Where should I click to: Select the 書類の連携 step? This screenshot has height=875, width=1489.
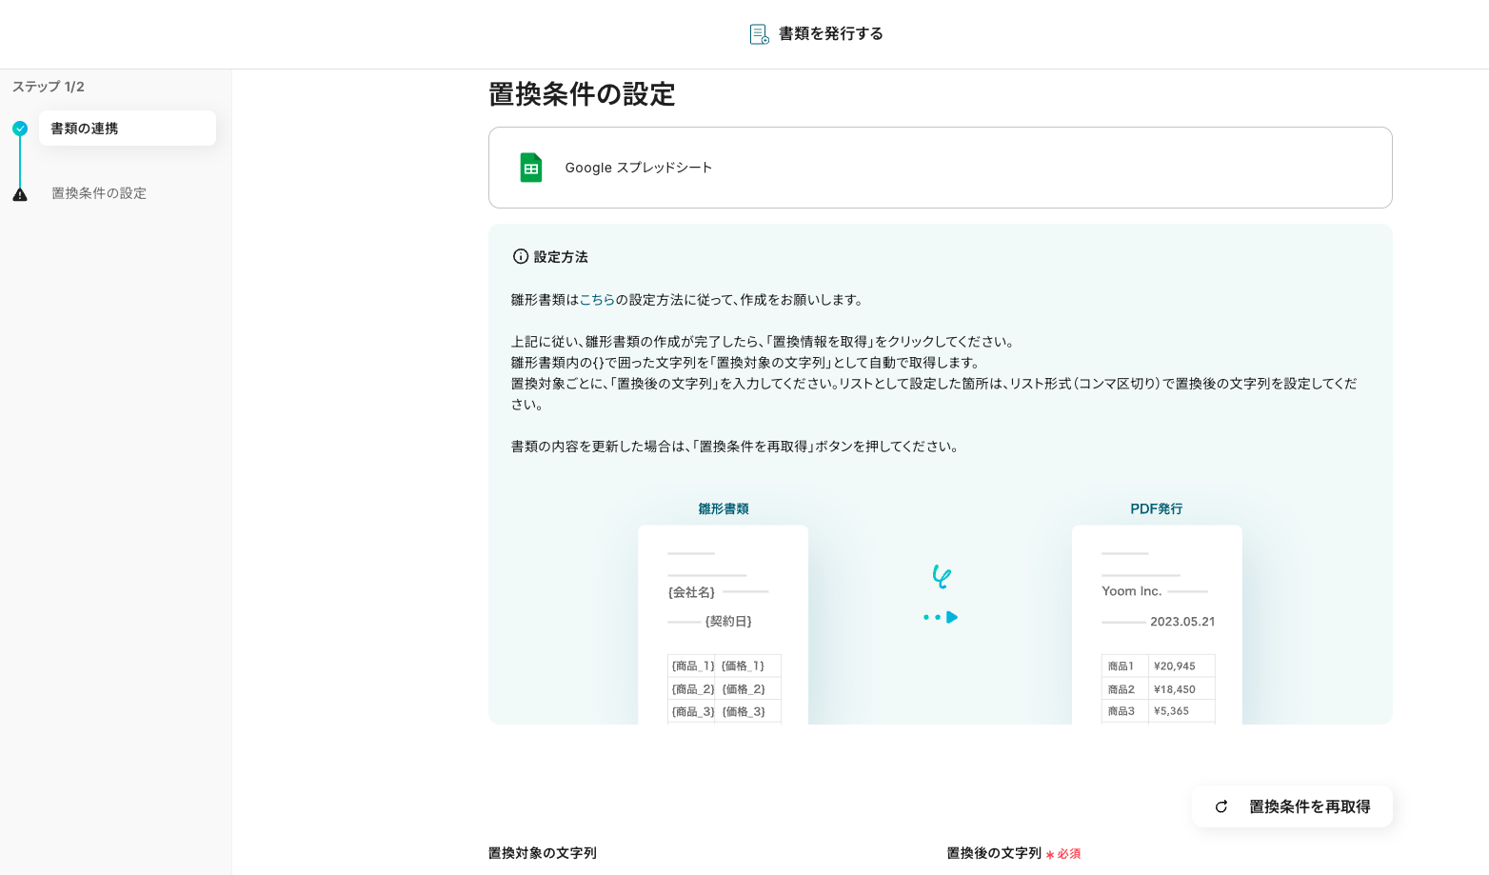point(128,129)
